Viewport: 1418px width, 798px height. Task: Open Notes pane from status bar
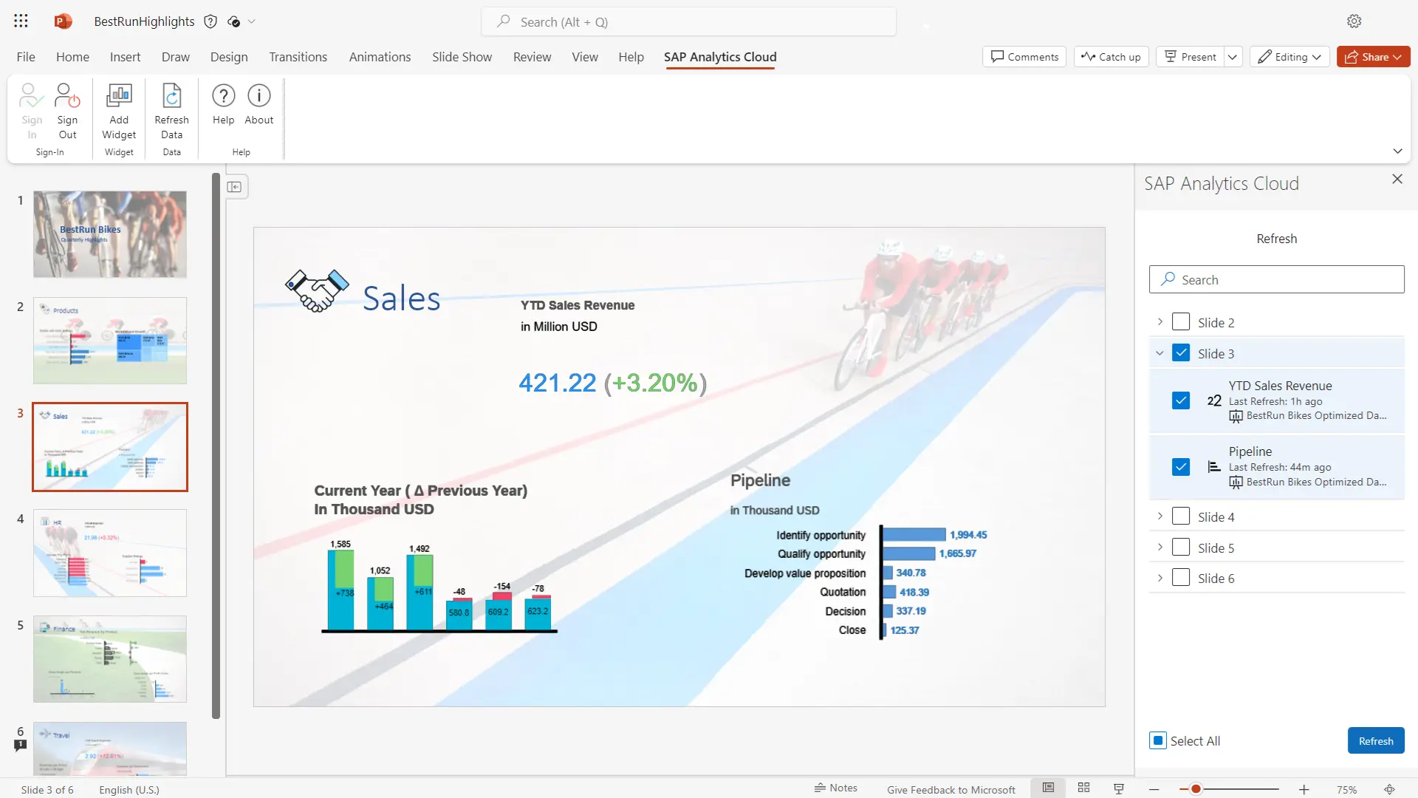point(835,788)
